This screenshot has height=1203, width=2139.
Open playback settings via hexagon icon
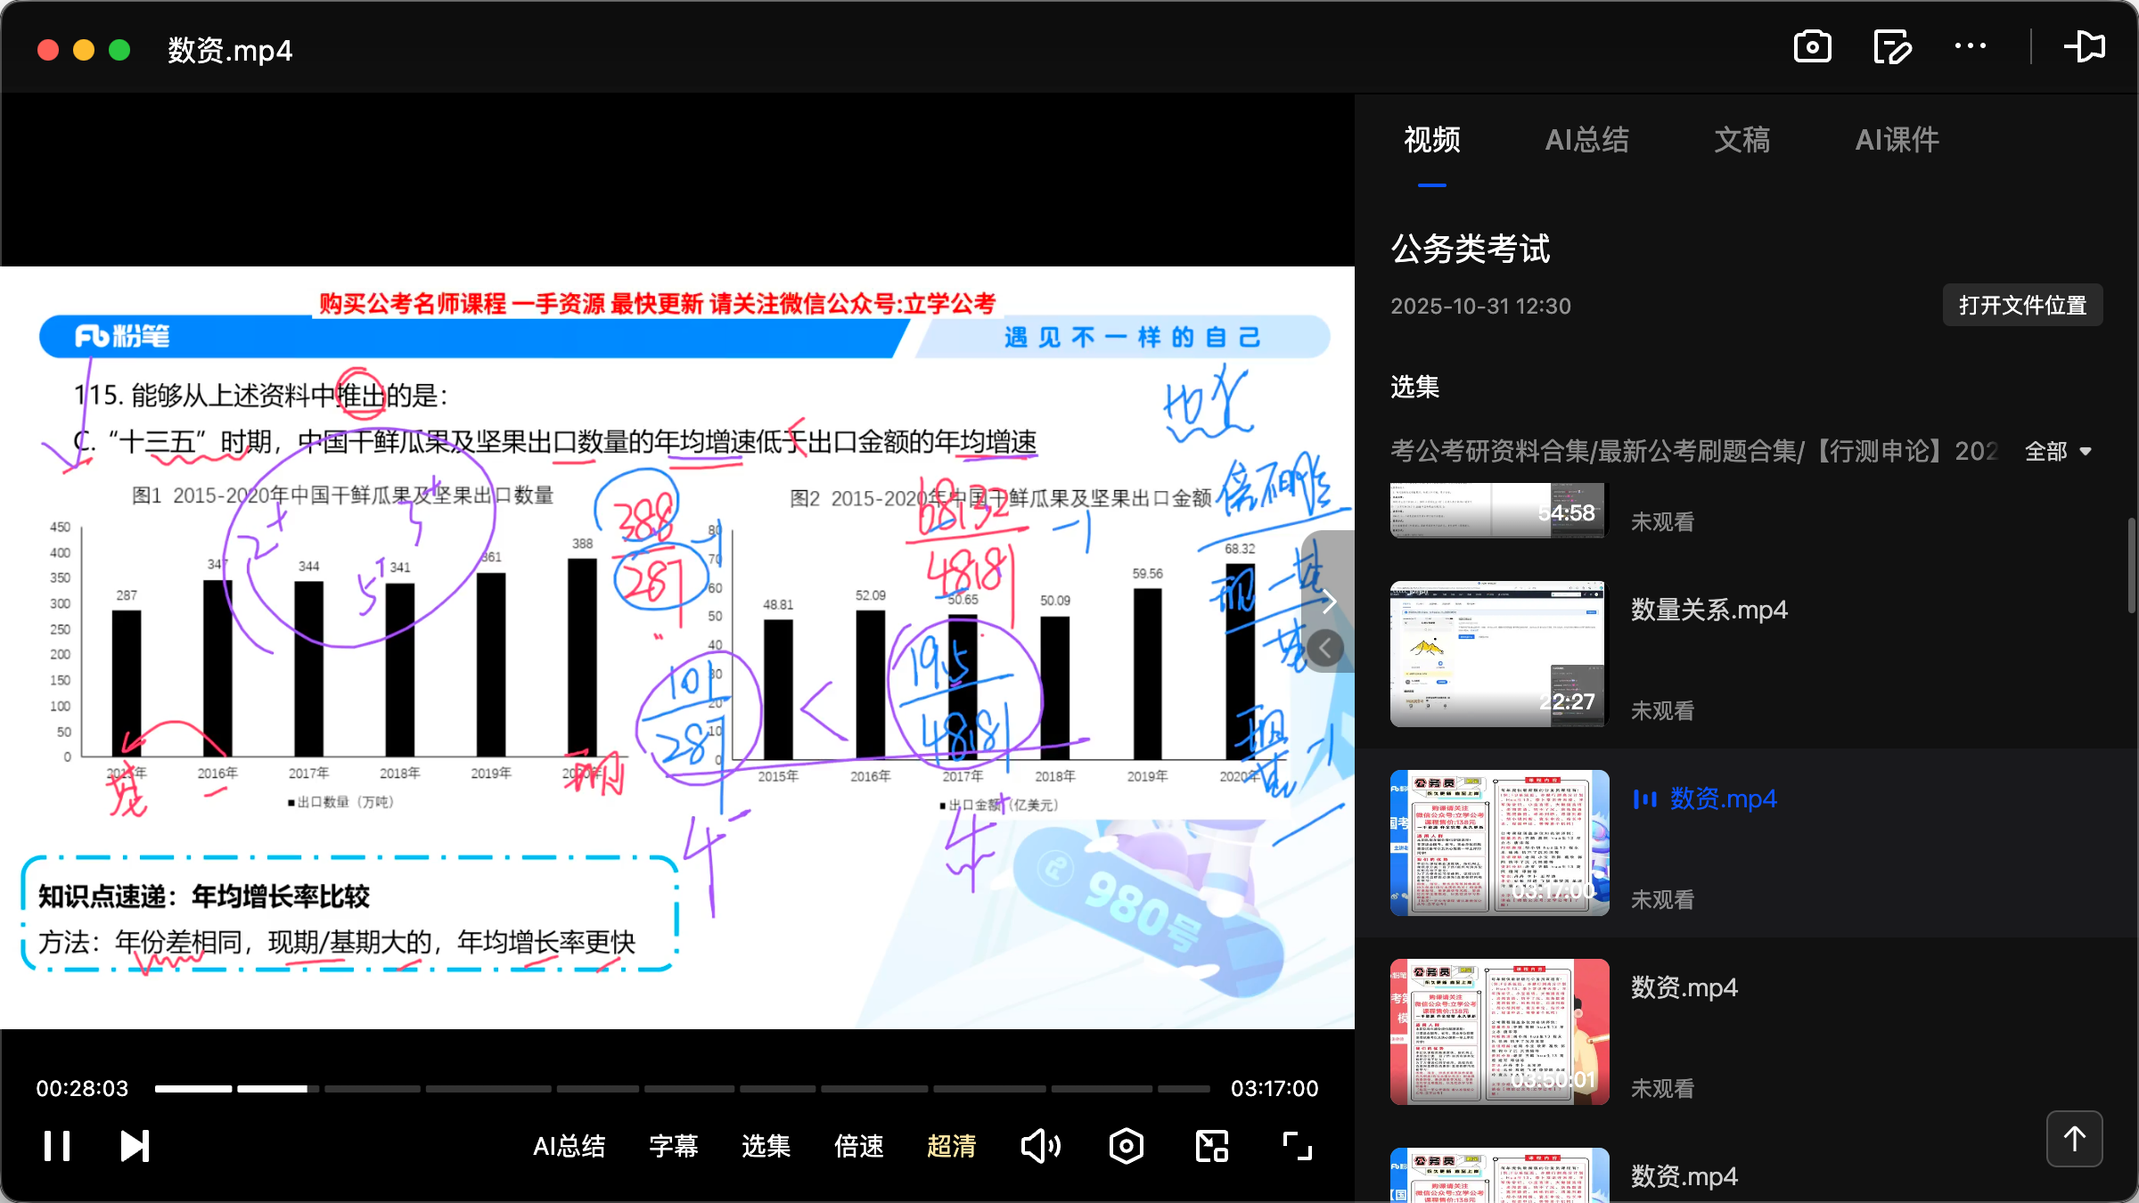[x=1126, y=1145]
